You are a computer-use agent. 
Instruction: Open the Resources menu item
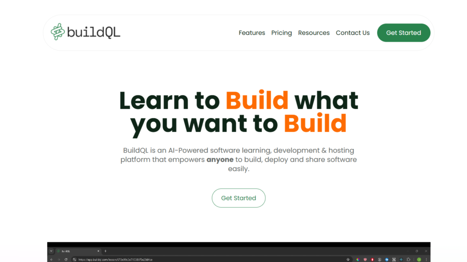pyautogui.click(x=314, y=33)
